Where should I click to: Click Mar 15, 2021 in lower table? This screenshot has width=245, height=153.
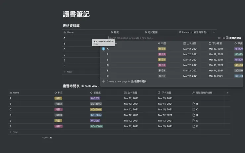[165, 109]
